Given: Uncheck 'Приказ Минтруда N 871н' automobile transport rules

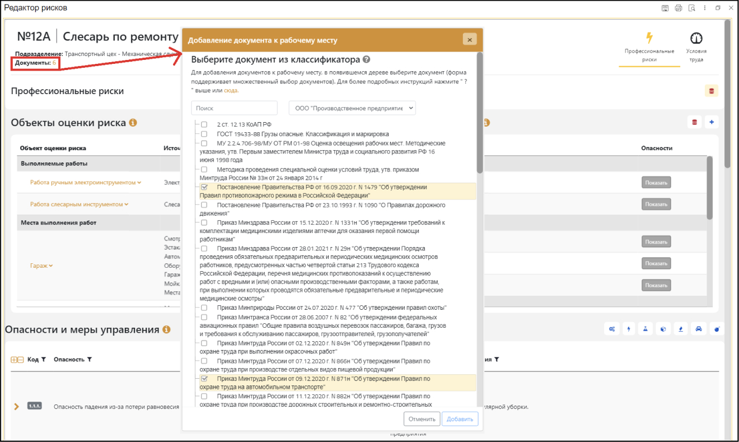Looking at the screenshot, I should click(x=204, y=379).
